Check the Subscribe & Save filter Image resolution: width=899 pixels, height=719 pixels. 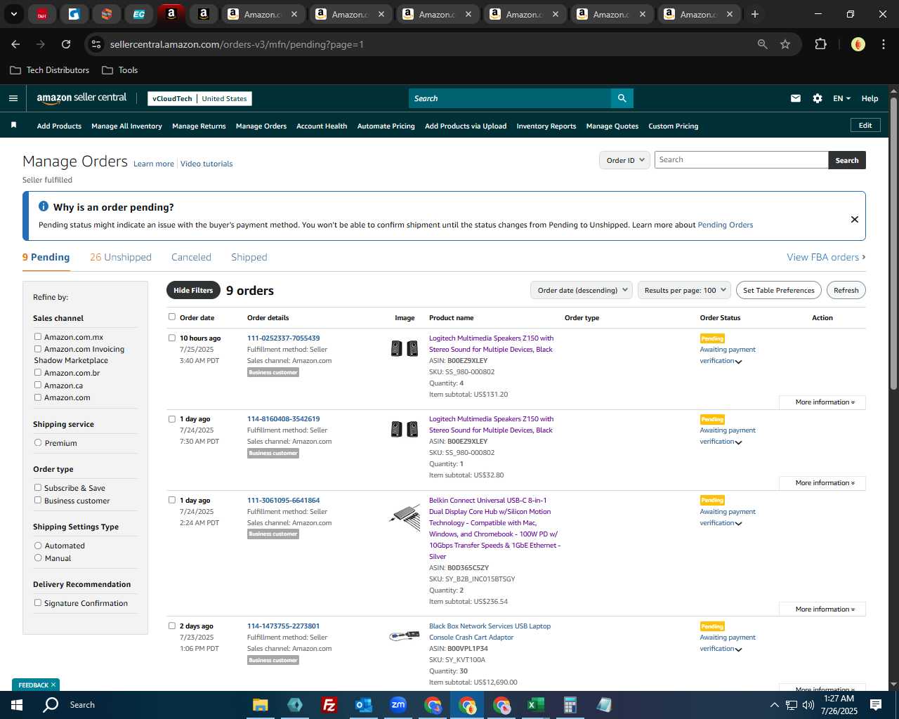[x=38, y=488]
